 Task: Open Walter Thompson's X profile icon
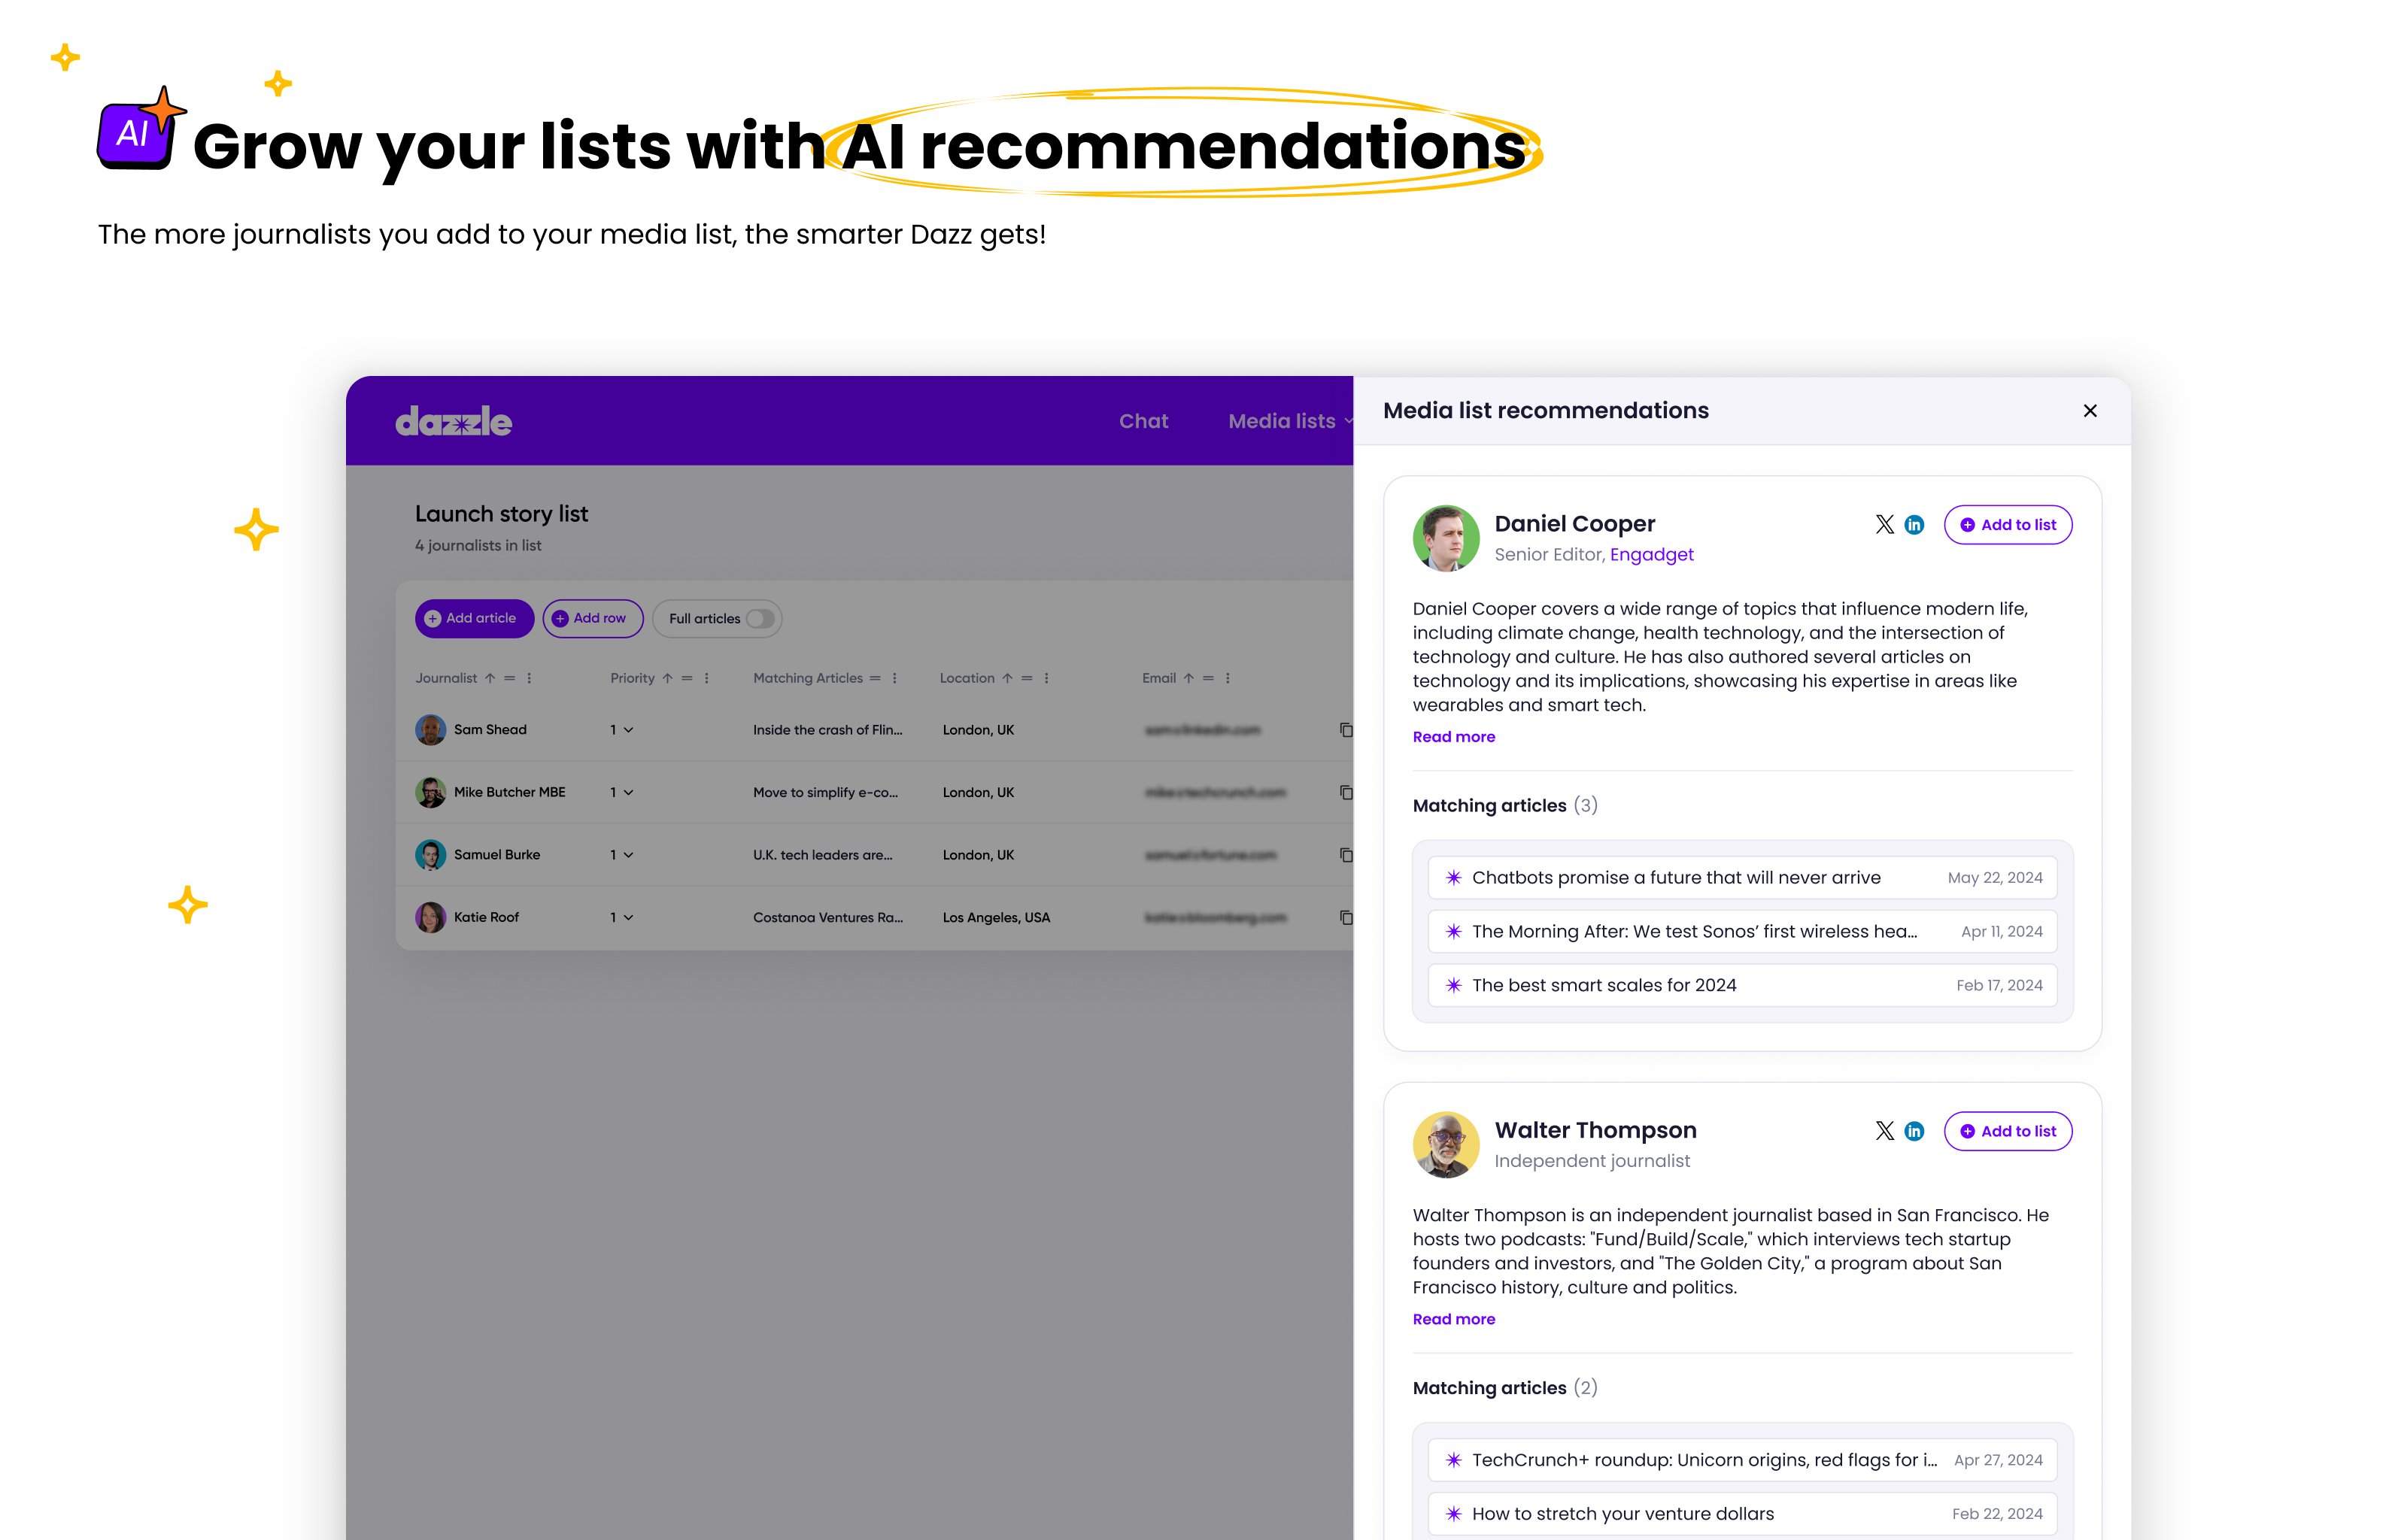click(1884, 1131)
